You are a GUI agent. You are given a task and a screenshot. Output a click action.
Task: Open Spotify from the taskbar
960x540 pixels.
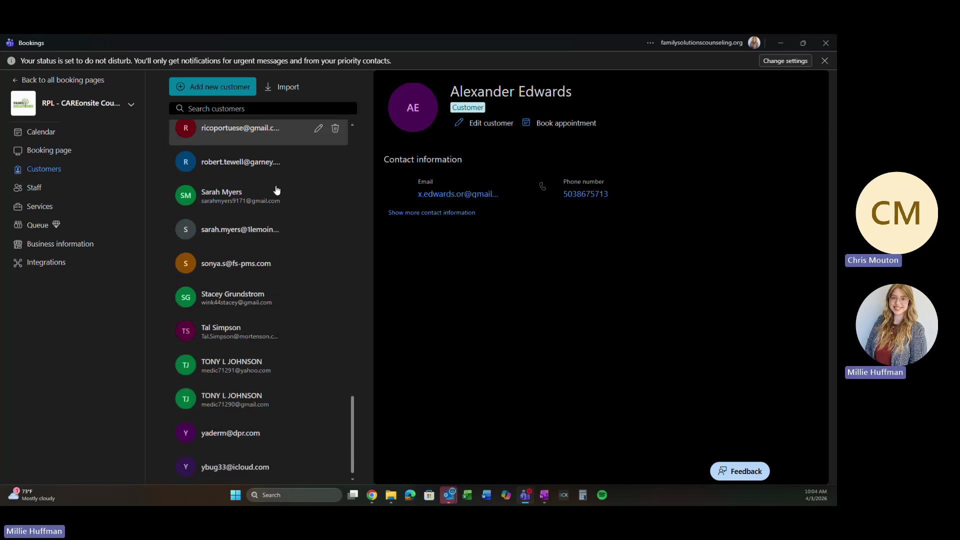click(602, 495)
